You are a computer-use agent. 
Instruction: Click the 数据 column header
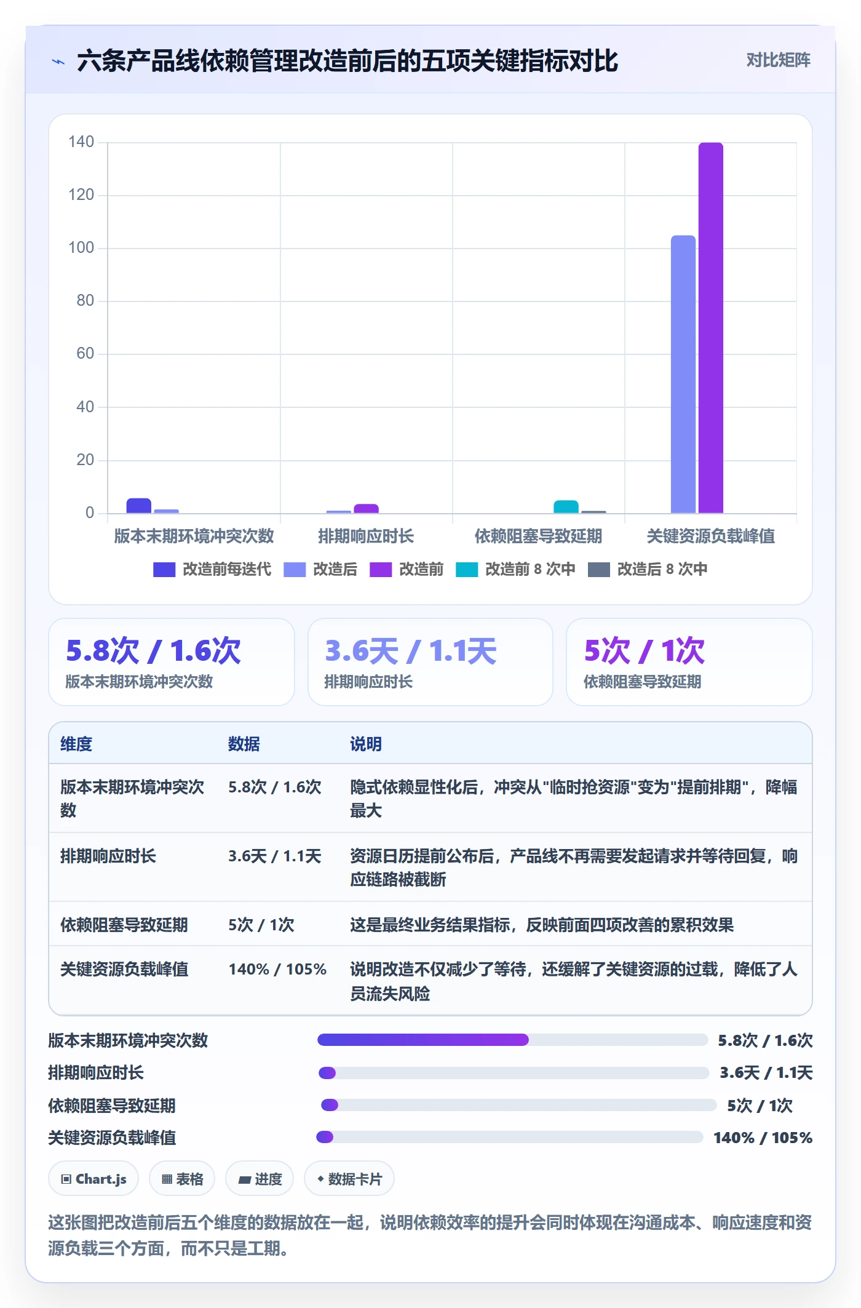(244, 744)
